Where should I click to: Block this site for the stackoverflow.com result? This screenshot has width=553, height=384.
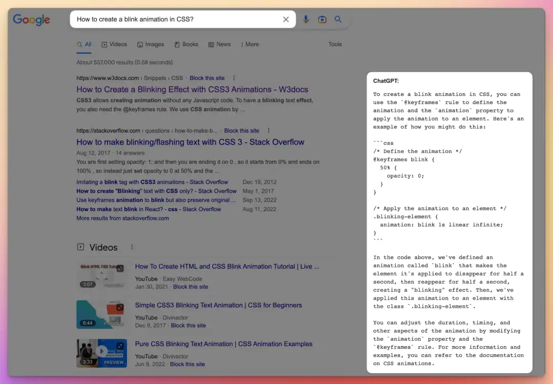point(242,131)
